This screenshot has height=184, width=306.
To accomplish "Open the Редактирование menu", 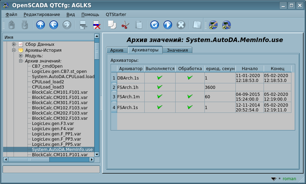I will [x=42, y=15].
